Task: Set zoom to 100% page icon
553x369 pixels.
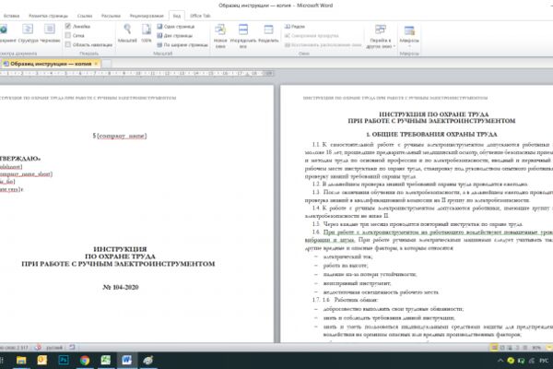Action: tap(147, 33)
